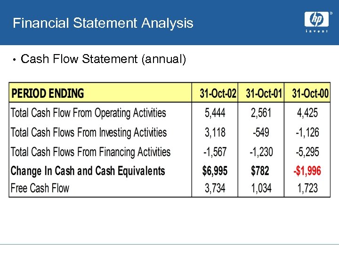Click the PERIOD ENDING header cell
The height and width of the screenshot is (254, 339).
click(48, 94)
